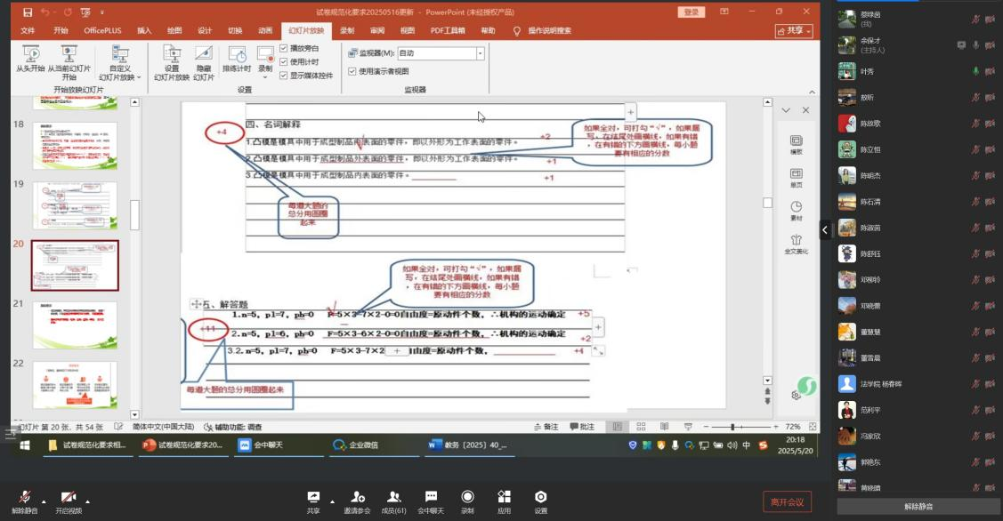
Task: Click red 离开会议 button
Action: click(787, 502)
